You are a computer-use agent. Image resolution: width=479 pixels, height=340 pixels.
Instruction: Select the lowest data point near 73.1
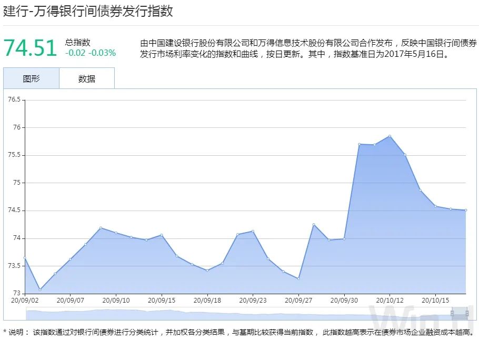point(40,289)
